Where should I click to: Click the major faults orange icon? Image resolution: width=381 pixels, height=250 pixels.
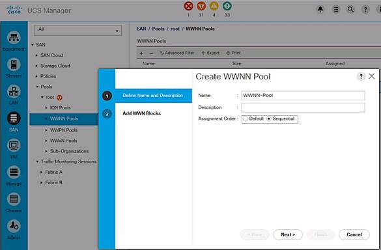201,6
